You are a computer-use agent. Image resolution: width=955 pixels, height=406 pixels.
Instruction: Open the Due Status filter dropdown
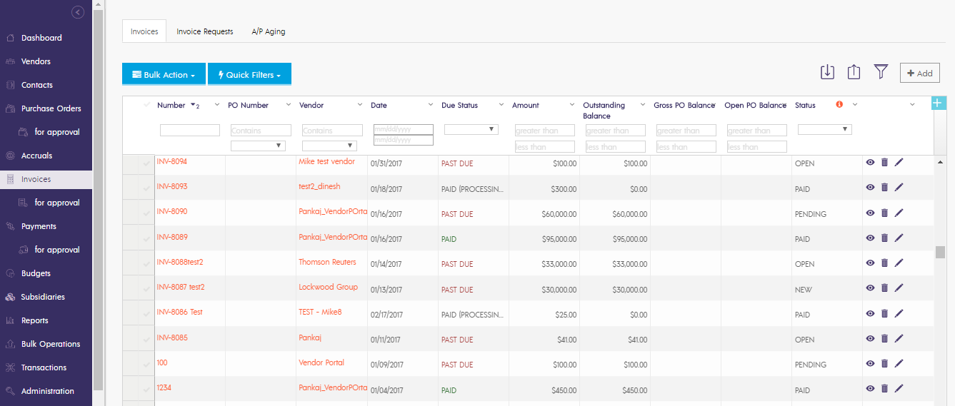(471, 129)
